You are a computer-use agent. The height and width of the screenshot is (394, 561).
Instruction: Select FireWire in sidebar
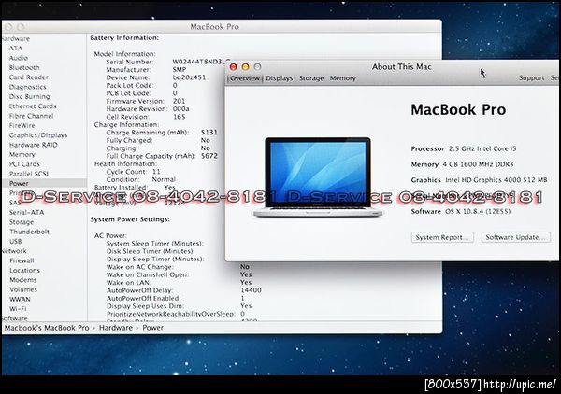[x=22, y=125]
